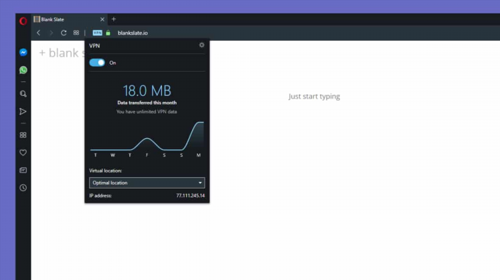
Task: Open a new tab with plus button
Action: click(x=113, y=19)
